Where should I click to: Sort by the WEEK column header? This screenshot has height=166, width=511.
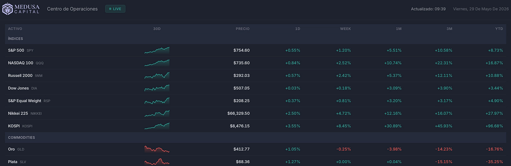[x=345, y=29]
